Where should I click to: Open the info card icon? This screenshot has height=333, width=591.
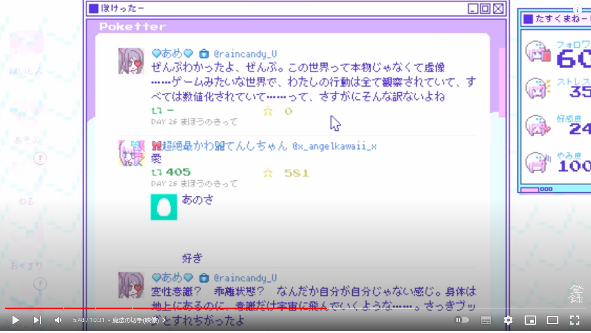(578, 9)
